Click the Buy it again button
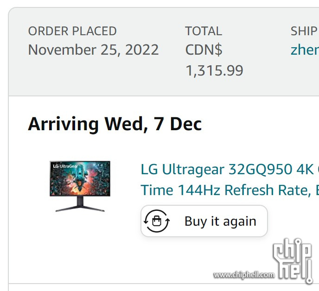Image resolution: width=319 pixels, height=291 pixels. [x=204, y=221]
